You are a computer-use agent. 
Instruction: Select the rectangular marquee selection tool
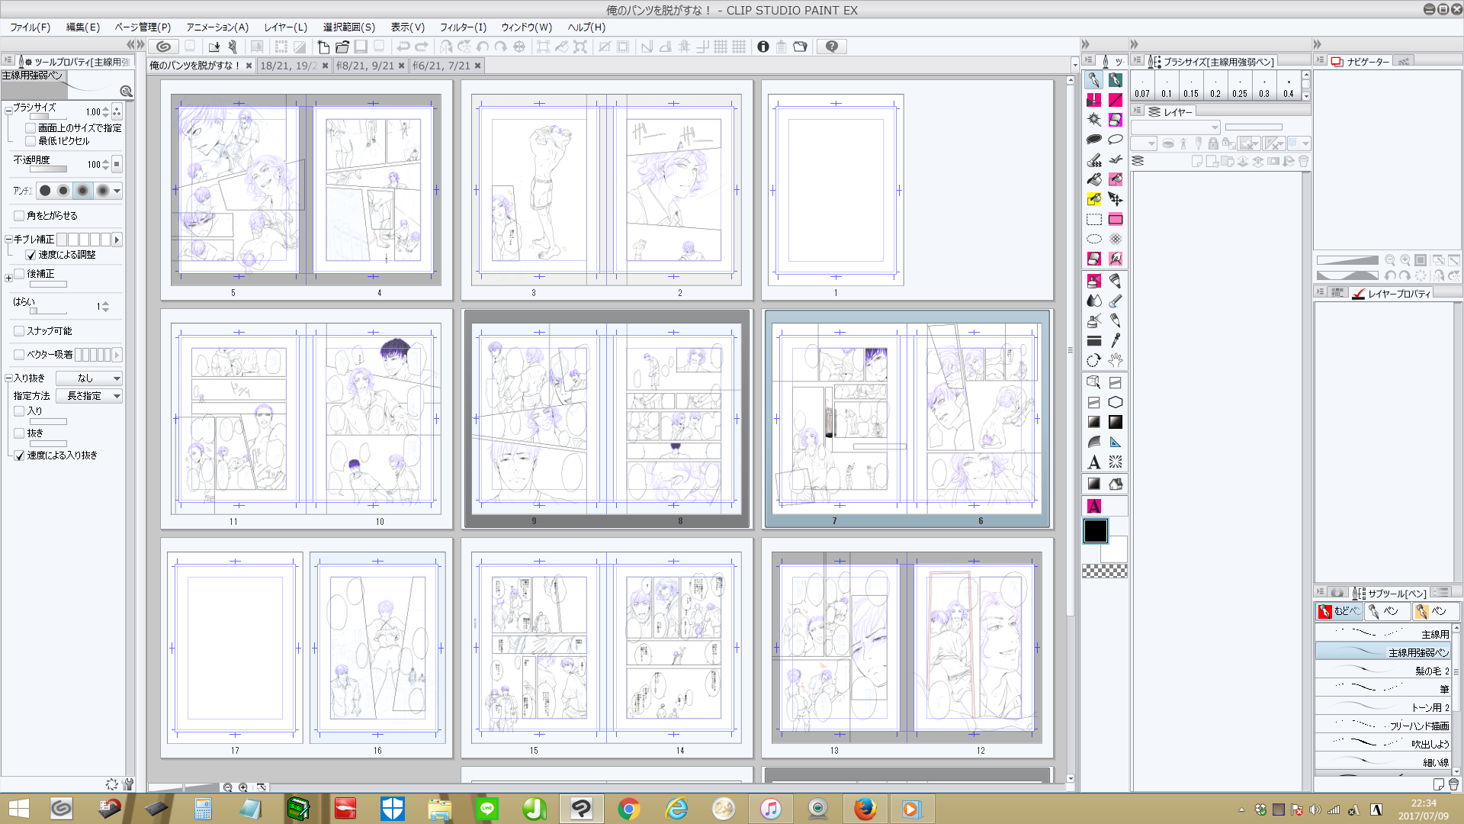[1093, 219]
